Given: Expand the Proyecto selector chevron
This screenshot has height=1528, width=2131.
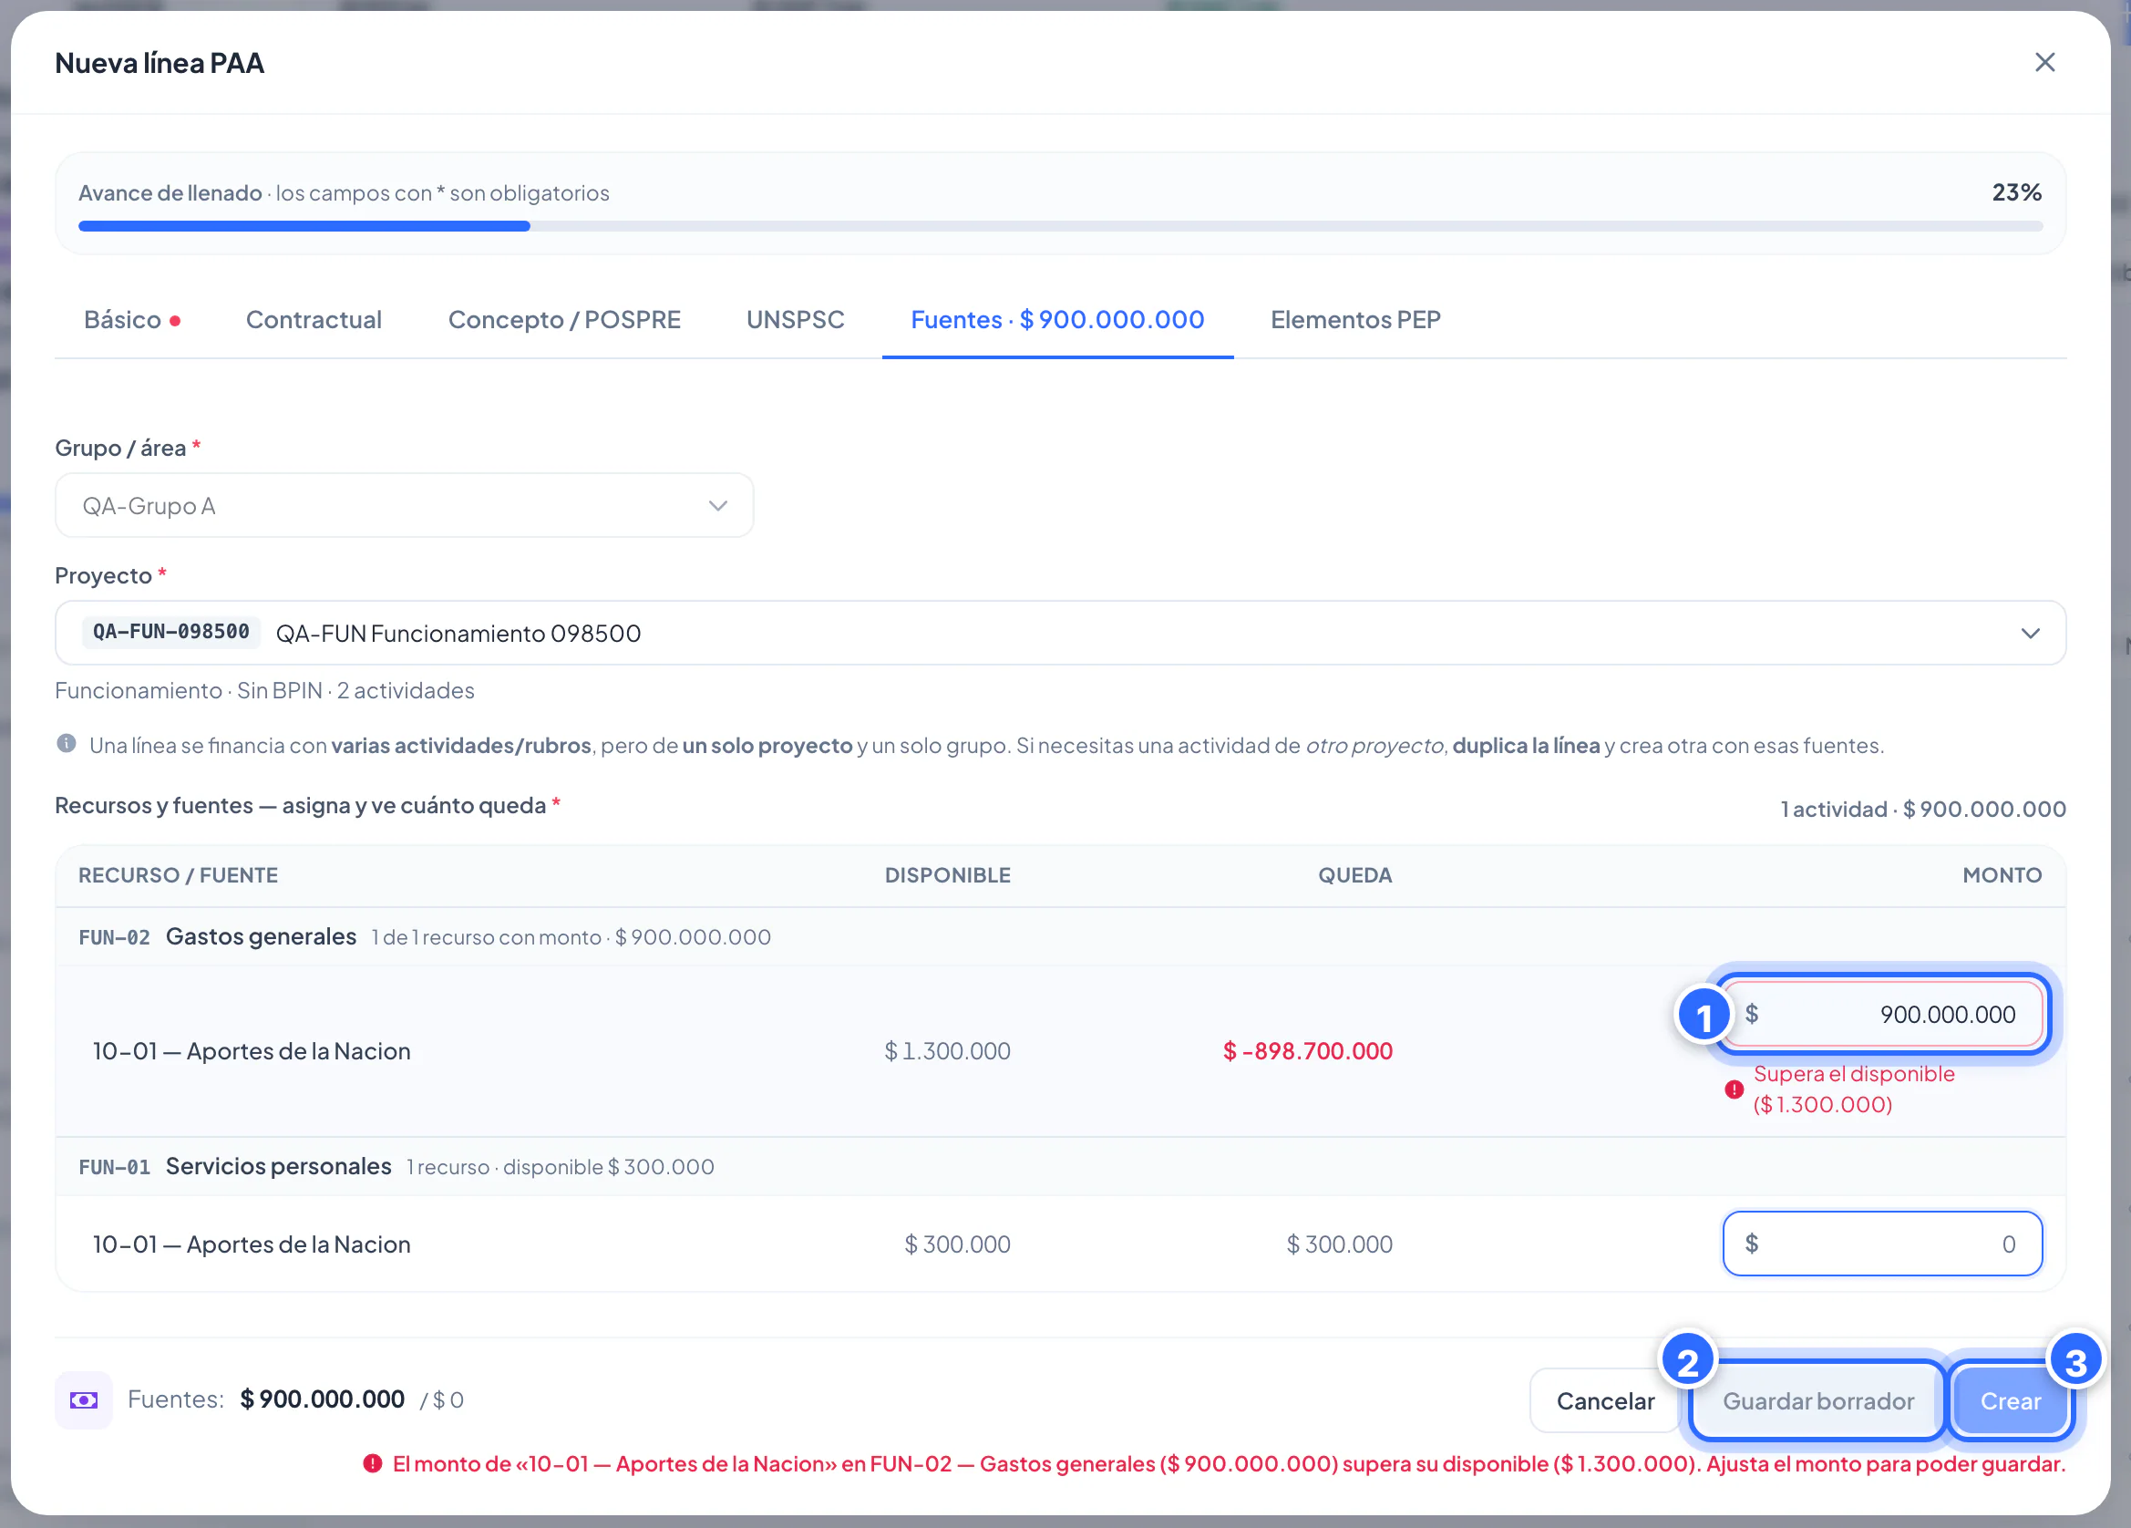Looking at the screenshot, I should [2030, 634].
